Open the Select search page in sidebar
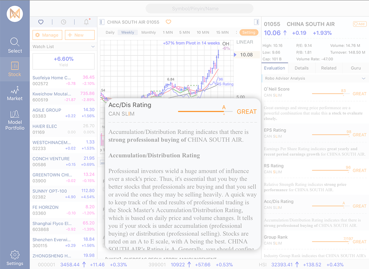 click(15, 45)
